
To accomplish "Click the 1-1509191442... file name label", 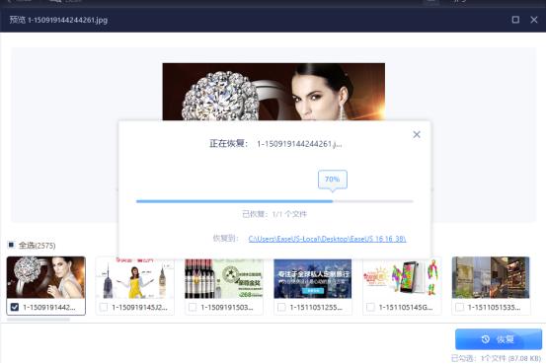I will click(x=48, y=307).
